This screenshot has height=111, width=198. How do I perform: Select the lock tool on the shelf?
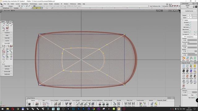(67, 104)
